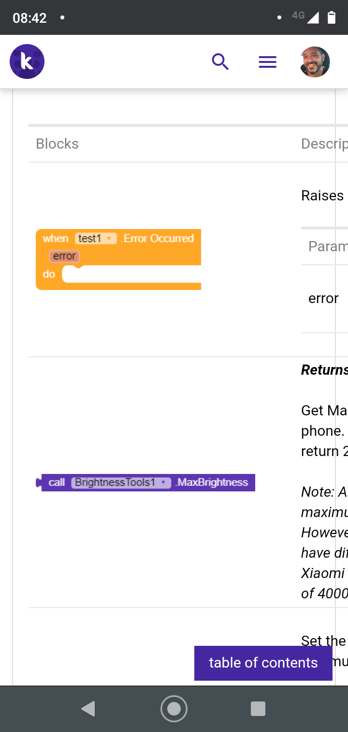348x732 pixels.
Task: Click the Description column header
Action: 324,144
